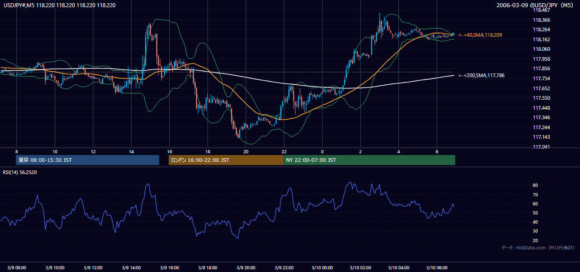
Task: Click the 117.346 price axis label
Action: [x=541, y=117]
